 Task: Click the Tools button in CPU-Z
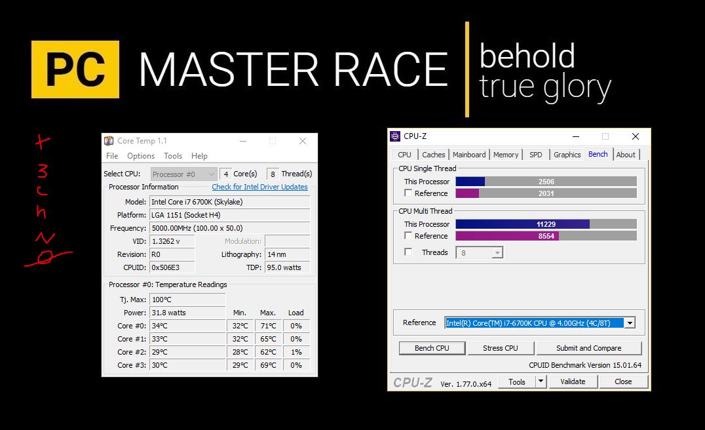pyautogui.click(x=516, y=382)
